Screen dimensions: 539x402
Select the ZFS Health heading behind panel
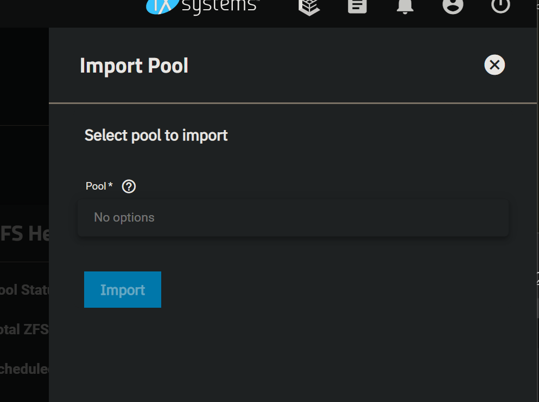pos(24,234)
